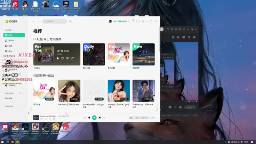Image resolution: width=256 pixels, height=144 pixels.
Task: Go forward with the QQ Music forward arrow
Action: click(39, 21)
